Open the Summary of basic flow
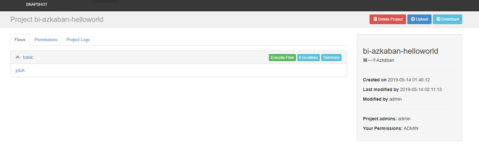Screen dimensions: 479x165 [x=331, y=58]
